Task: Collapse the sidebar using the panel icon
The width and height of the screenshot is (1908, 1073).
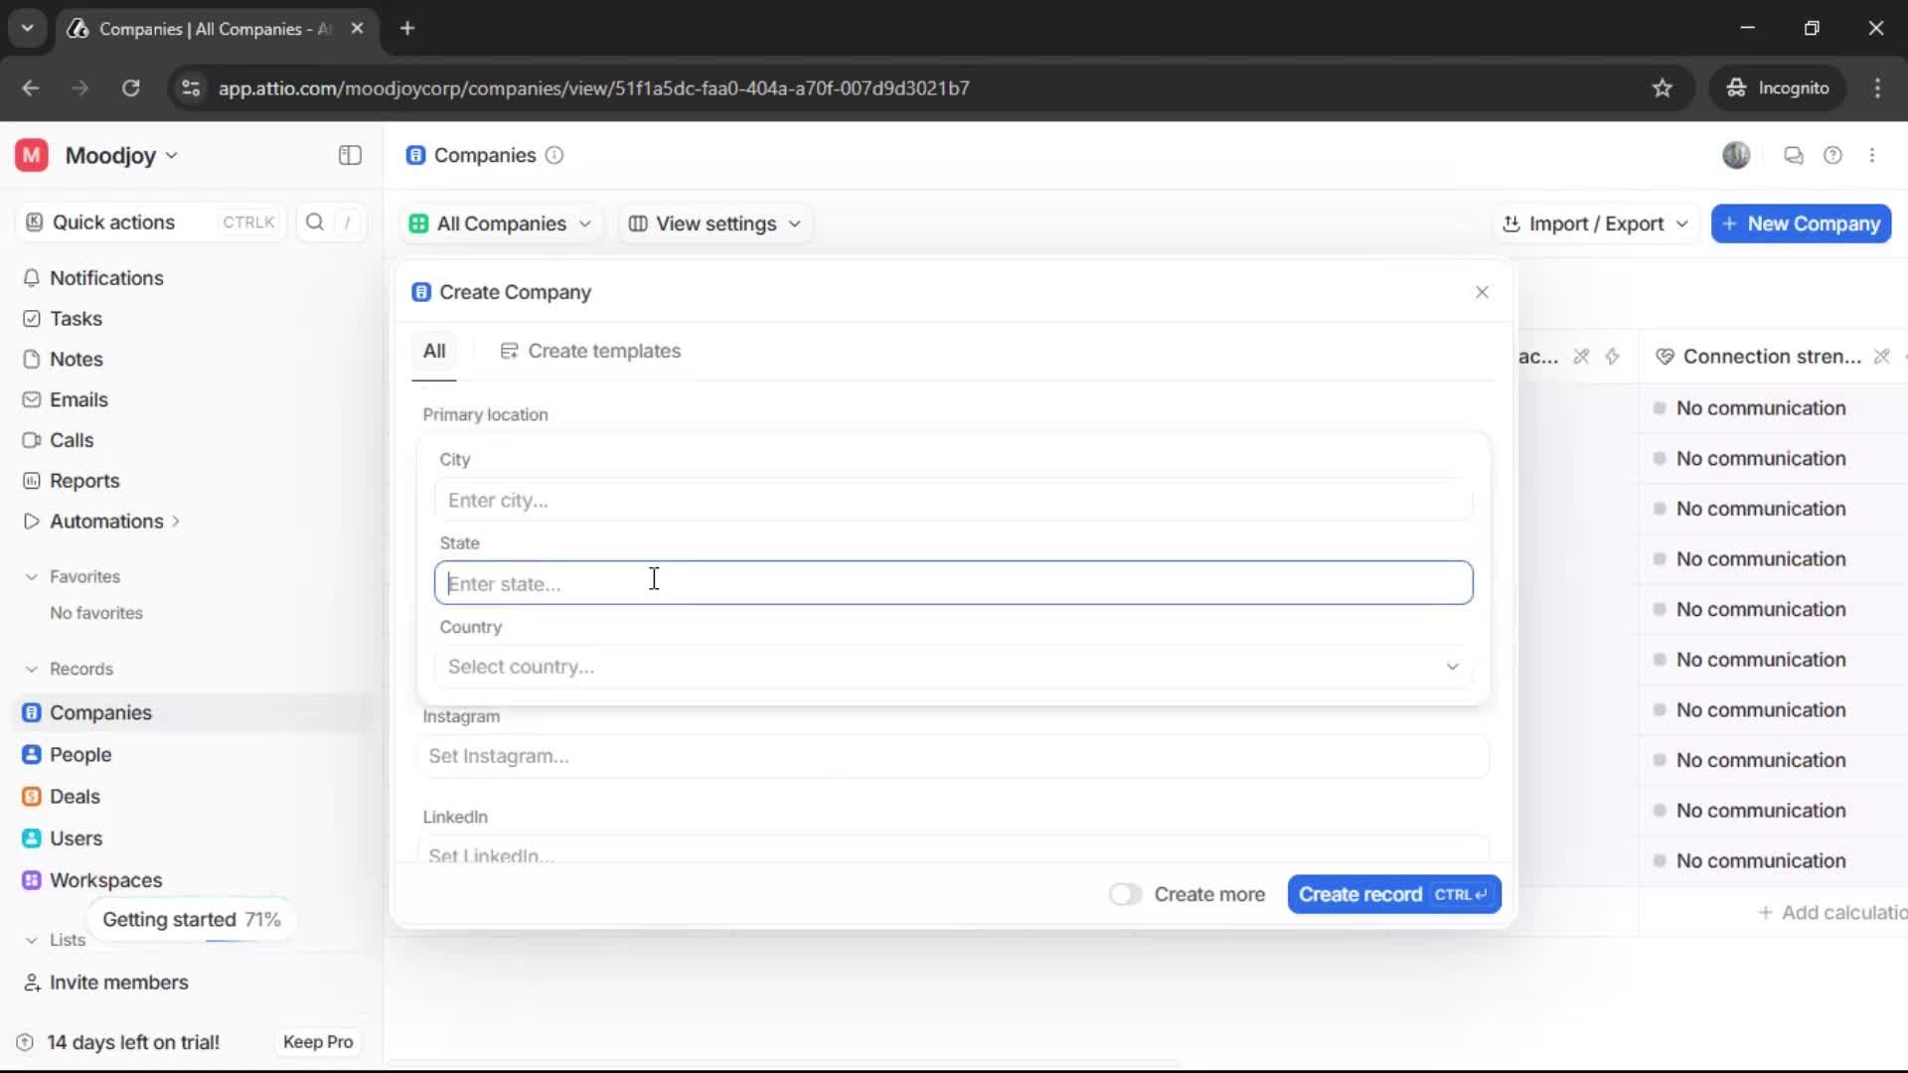Action: 349,155
